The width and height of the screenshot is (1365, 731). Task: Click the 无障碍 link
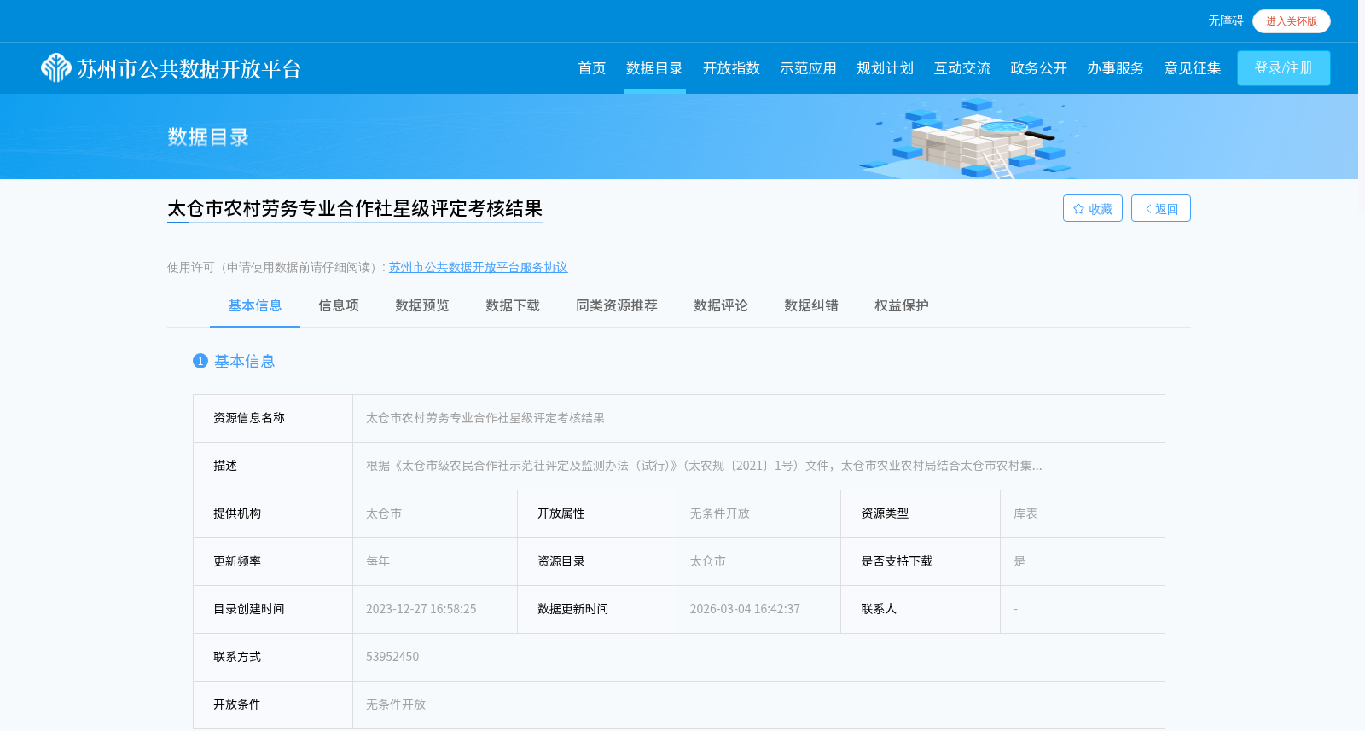point(1225,21)
